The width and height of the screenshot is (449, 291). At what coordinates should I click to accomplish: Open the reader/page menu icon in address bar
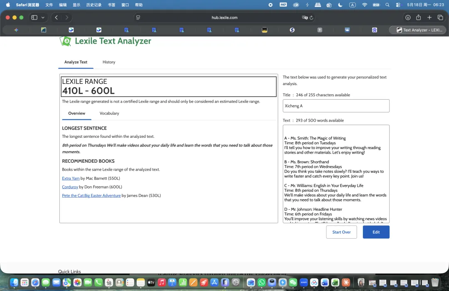coord(138,17)
